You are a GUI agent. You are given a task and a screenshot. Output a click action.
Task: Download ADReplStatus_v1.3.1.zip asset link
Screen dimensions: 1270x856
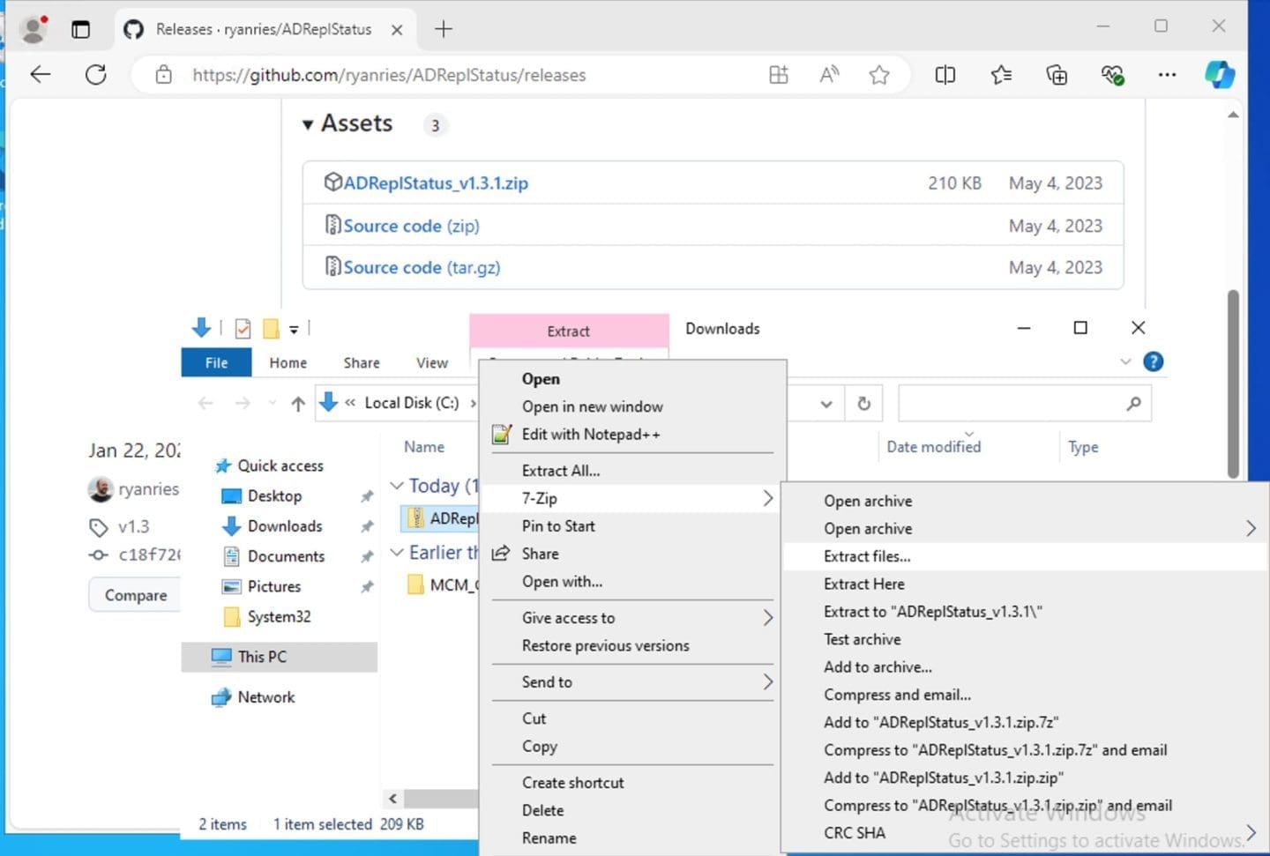[435, 183]
